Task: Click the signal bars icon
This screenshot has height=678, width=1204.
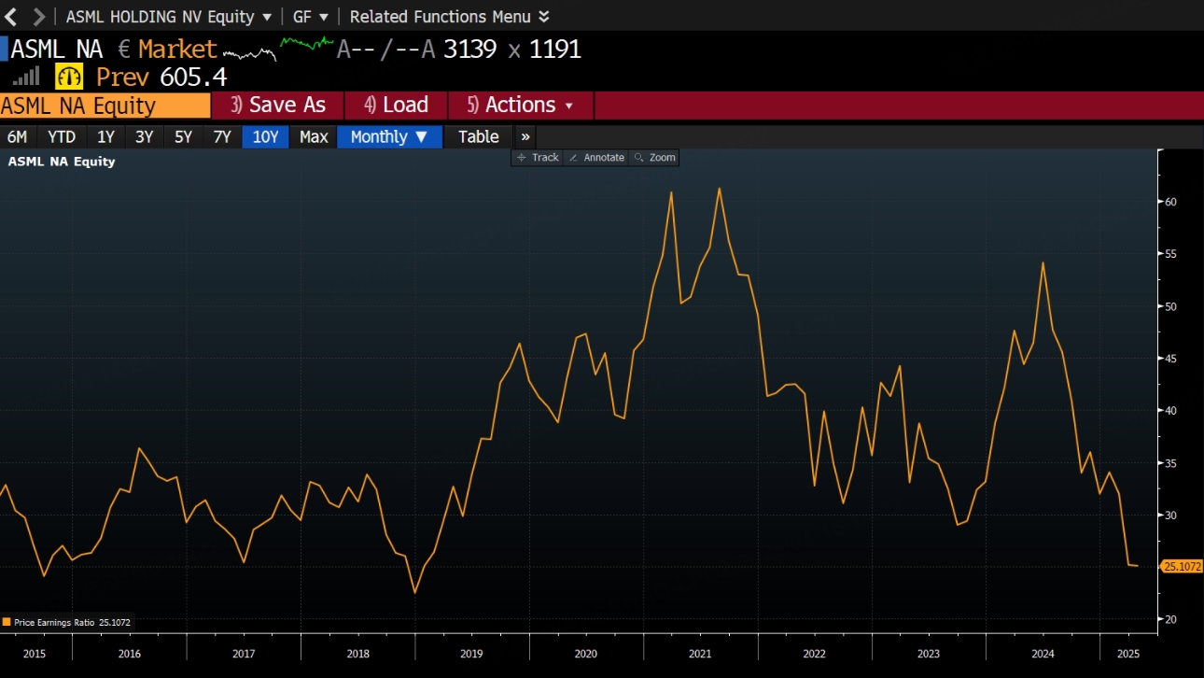Action: (26, 77)
